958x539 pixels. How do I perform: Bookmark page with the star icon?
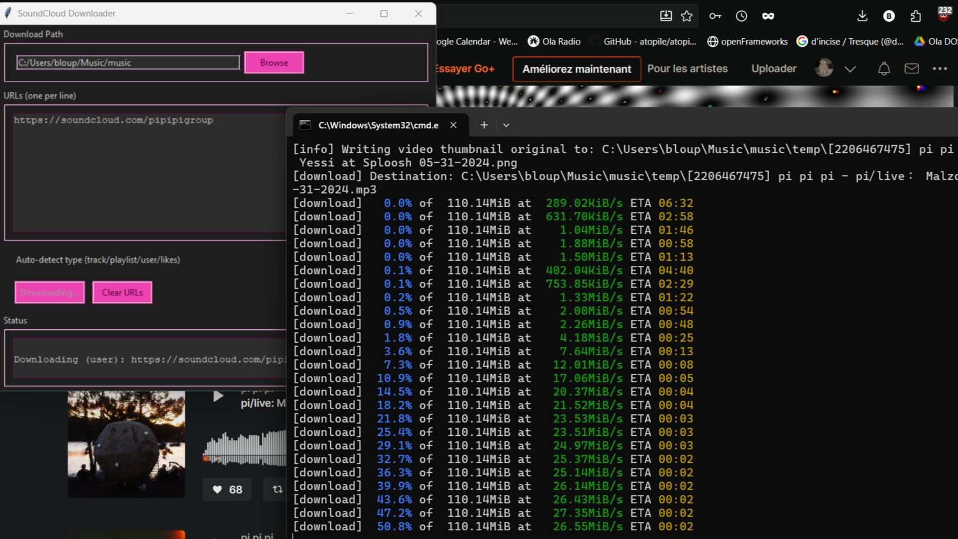[687, 16]
